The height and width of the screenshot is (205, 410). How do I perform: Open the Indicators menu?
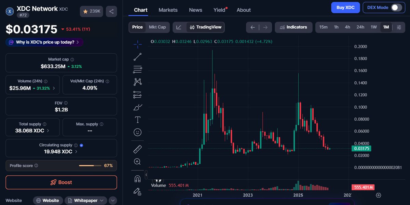pos(293,27)
